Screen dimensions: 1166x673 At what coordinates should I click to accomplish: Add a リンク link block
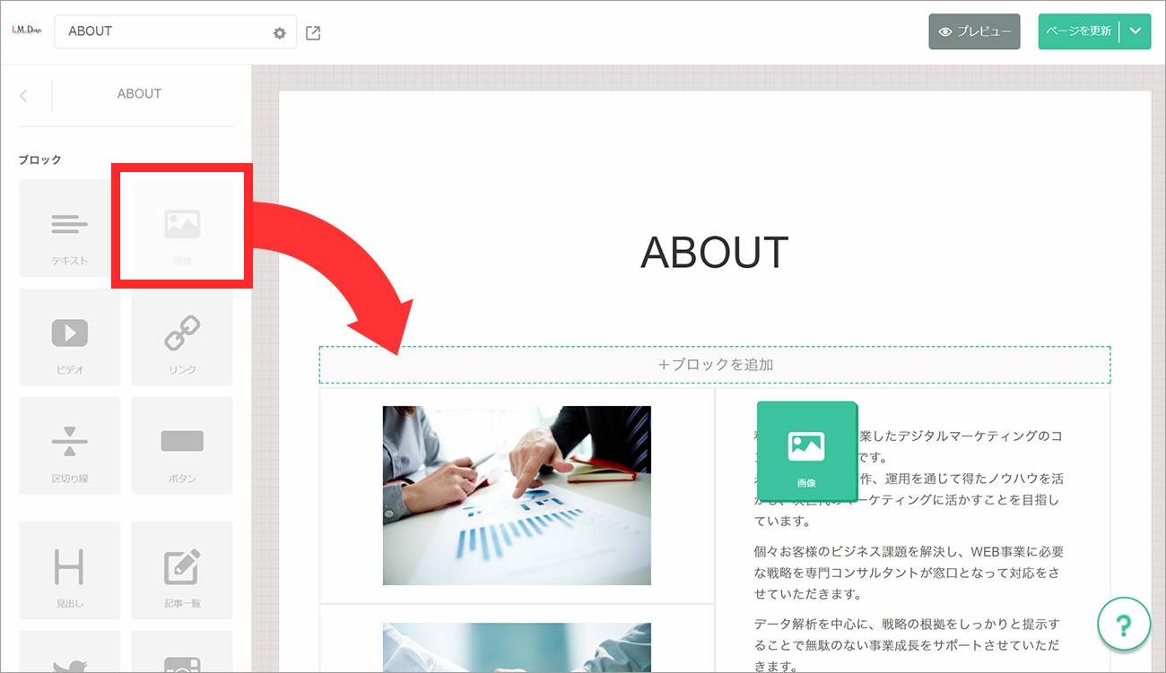click(182, 337)
